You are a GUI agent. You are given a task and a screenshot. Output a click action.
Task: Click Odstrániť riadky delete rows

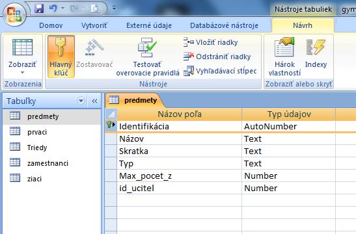217,57
